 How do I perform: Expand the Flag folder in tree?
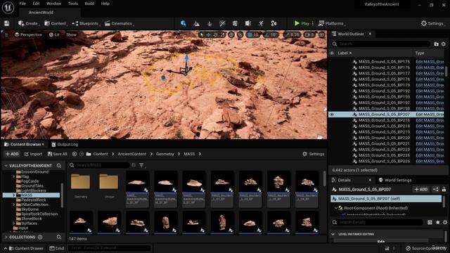(14, 176)
